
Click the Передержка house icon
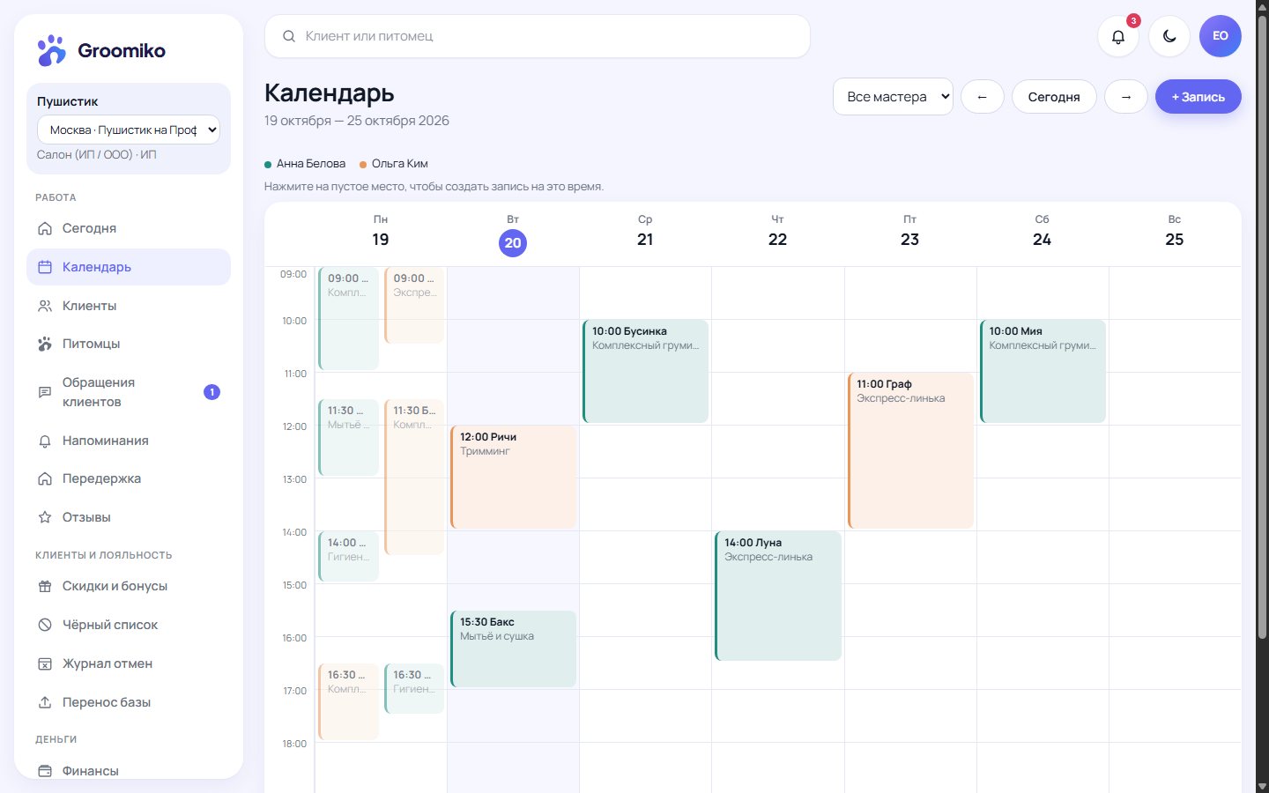[x=45, y=478]
